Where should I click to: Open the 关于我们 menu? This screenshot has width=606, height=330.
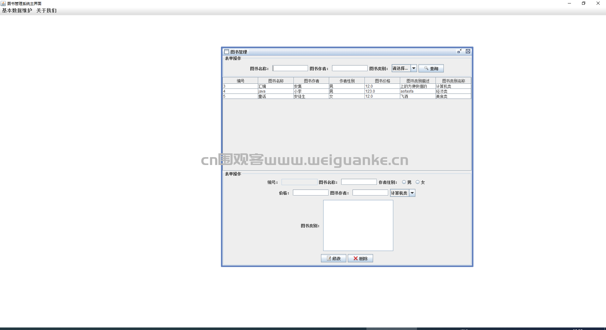coord(46,10)
